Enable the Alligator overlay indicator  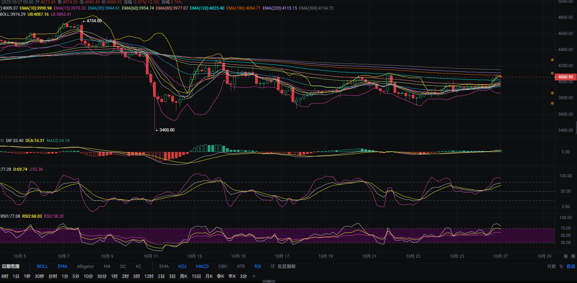[85, 266]
